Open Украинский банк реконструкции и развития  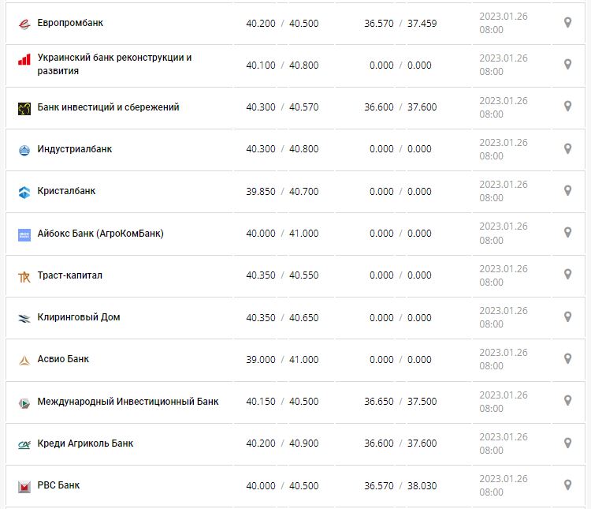click(114, 64)
